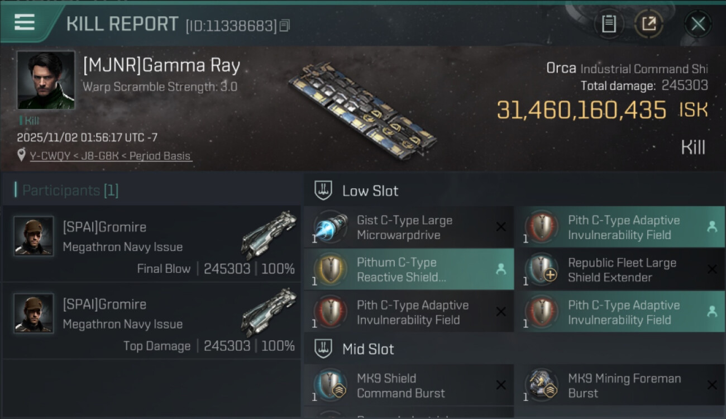Select the Gromire Top Damage entry

coord(152,321)
